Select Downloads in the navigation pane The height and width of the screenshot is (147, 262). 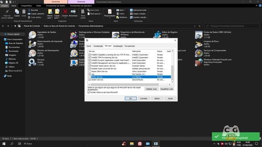(13, 51)
